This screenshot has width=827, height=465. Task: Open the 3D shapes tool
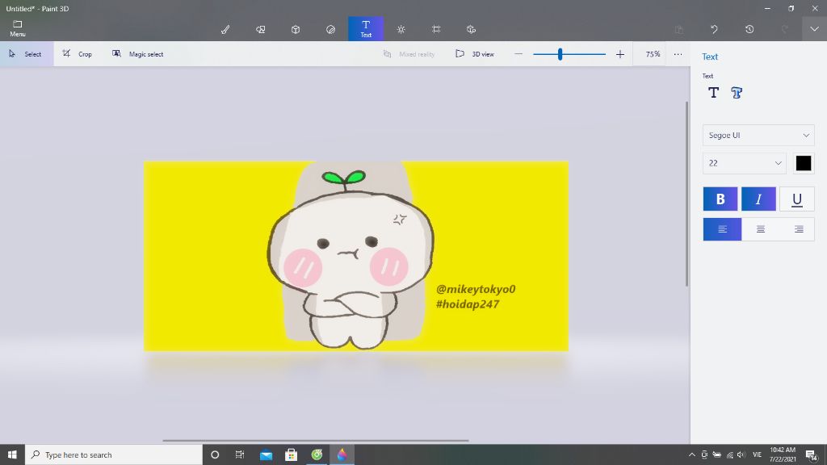(296, 30)
